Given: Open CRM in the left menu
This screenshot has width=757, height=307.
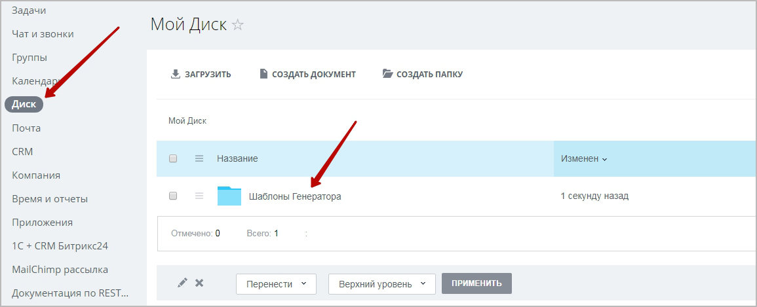Looking at the screenshot, I should pyautogui.click(x=22, y=152).
